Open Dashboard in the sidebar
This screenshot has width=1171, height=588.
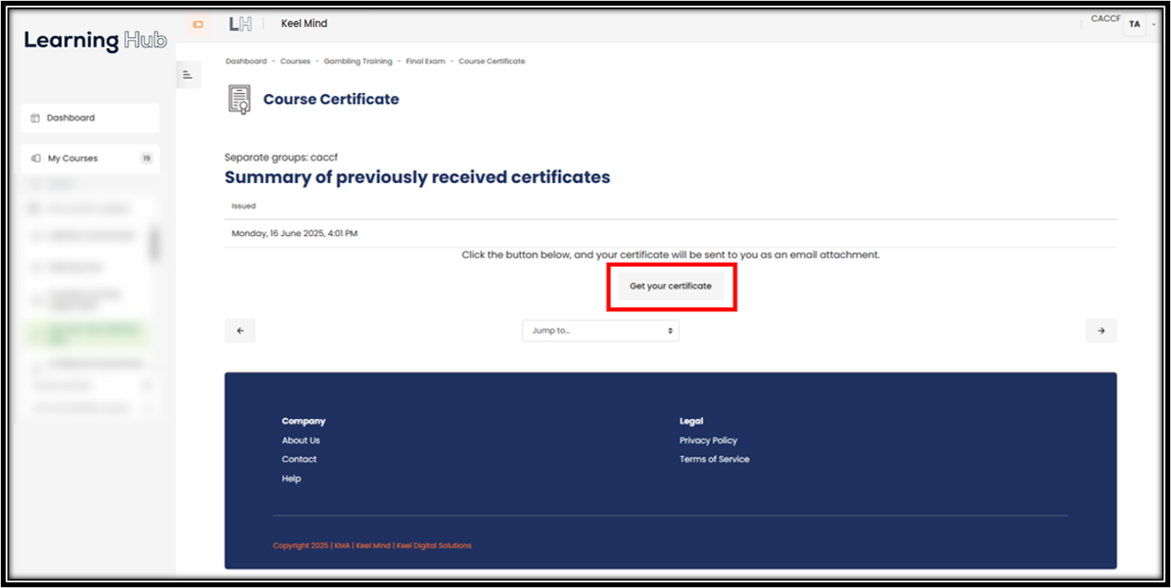(90, 118)
